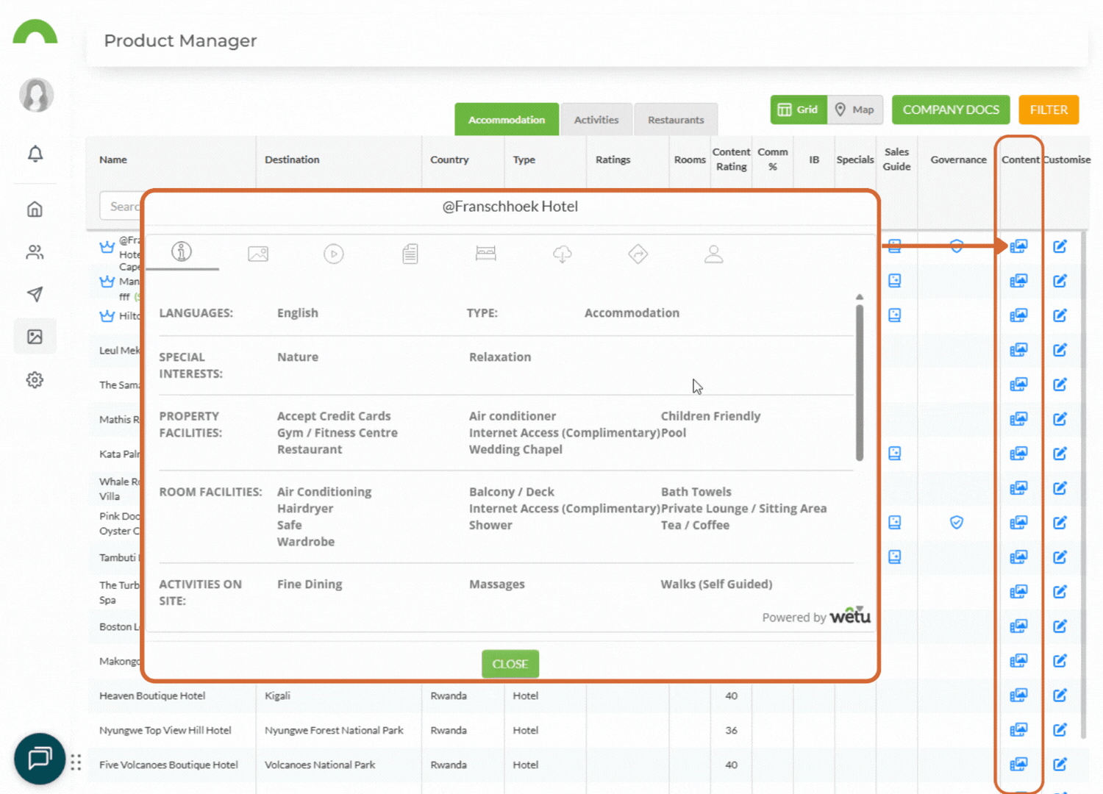1103x794 pixels.
Task: Open COMPANY DOCS
Action: tap(951, 110)
